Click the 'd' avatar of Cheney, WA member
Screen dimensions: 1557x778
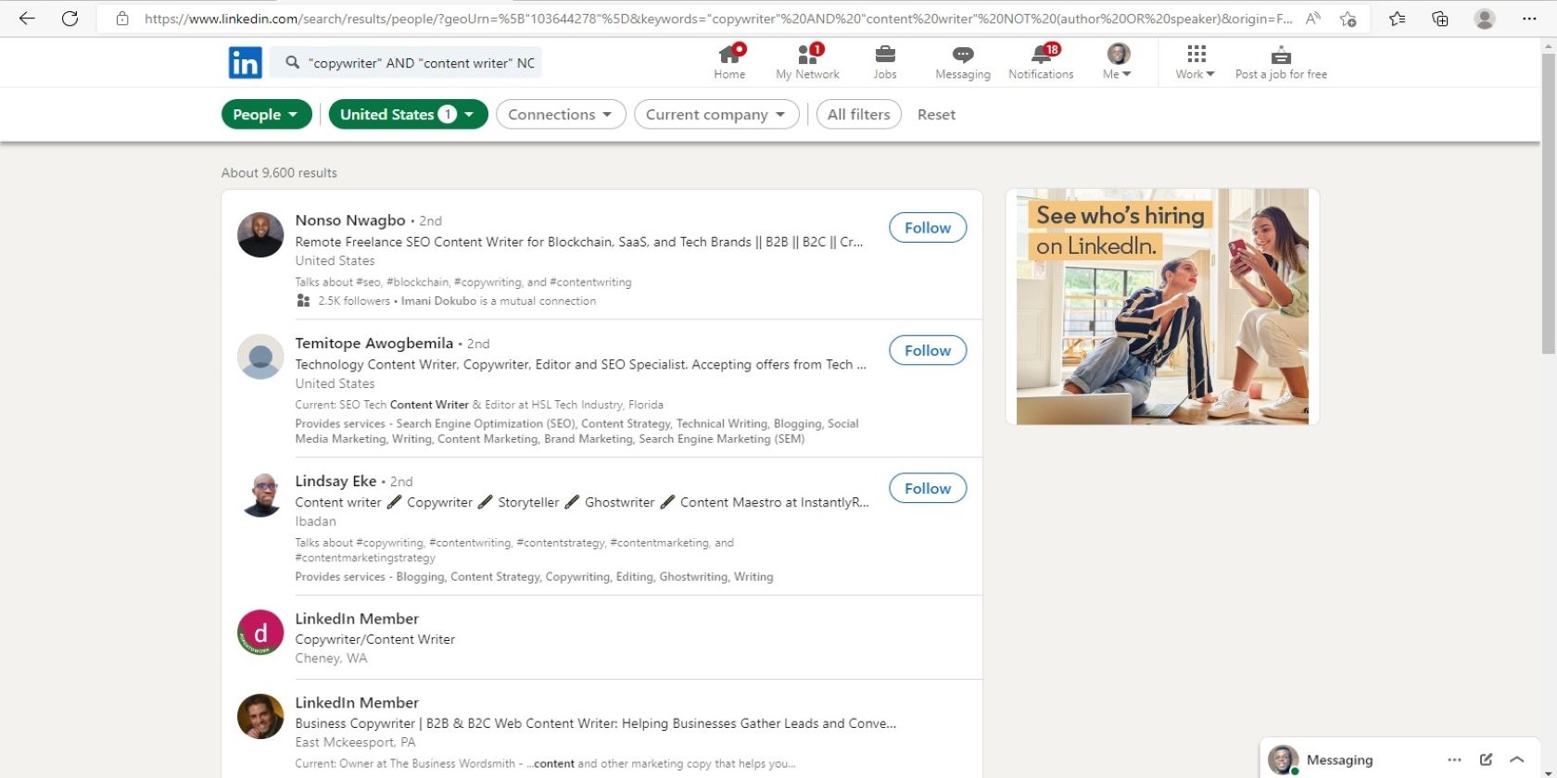point(260,633)
